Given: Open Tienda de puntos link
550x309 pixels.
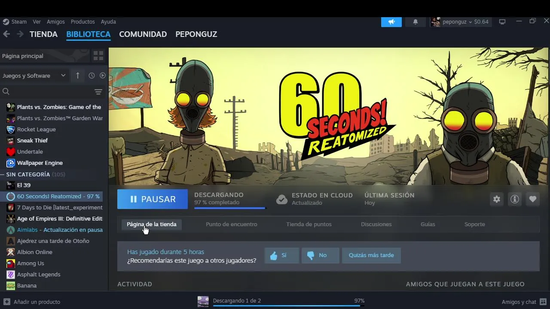Looking at the screenshot, I should coord(309,224).
